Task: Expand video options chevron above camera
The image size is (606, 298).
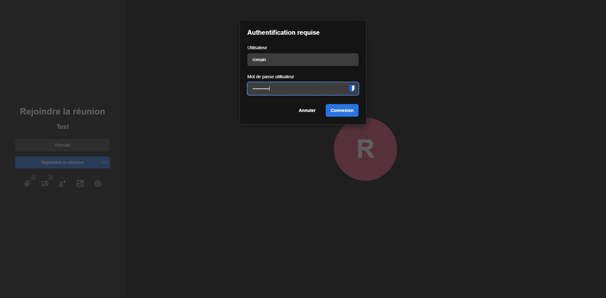Action: click(x=51, y=178)
